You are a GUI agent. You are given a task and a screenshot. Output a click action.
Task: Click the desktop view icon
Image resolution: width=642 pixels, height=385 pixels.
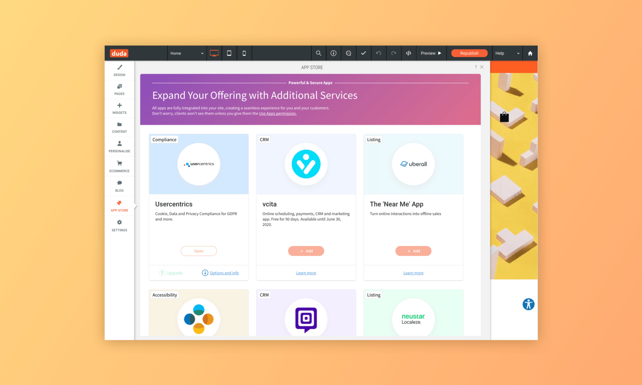point(214,53)
